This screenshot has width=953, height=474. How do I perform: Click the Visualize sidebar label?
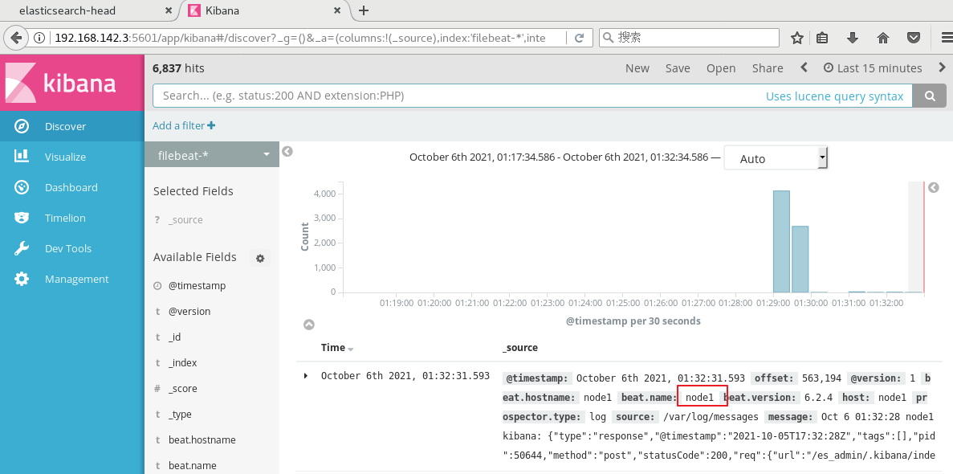65,157
